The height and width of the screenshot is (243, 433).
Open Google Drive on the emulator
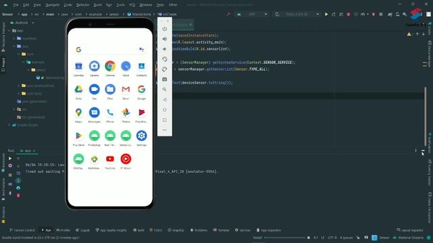(78, 90)
